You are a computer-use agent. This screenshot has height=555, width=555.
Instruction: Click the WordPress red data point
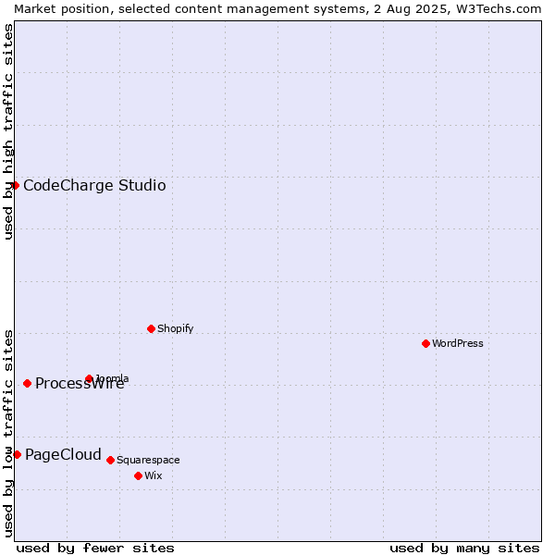[x=425, y=344]
